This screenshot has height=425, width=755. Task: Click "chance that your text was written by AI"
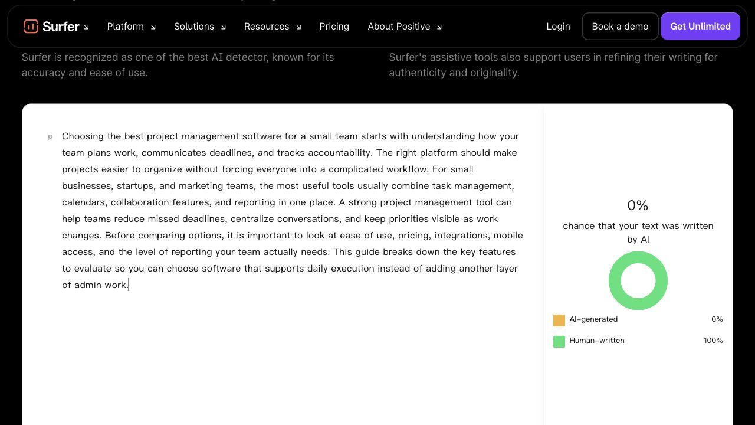click(x=638, y=233)
